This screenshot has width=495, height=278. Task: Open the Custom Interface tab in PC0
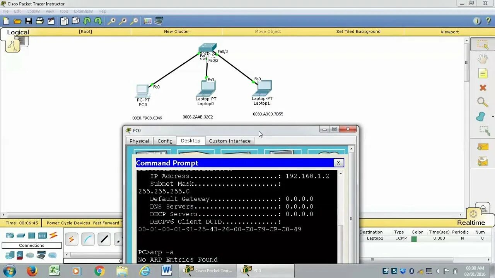tap(230, 141)
